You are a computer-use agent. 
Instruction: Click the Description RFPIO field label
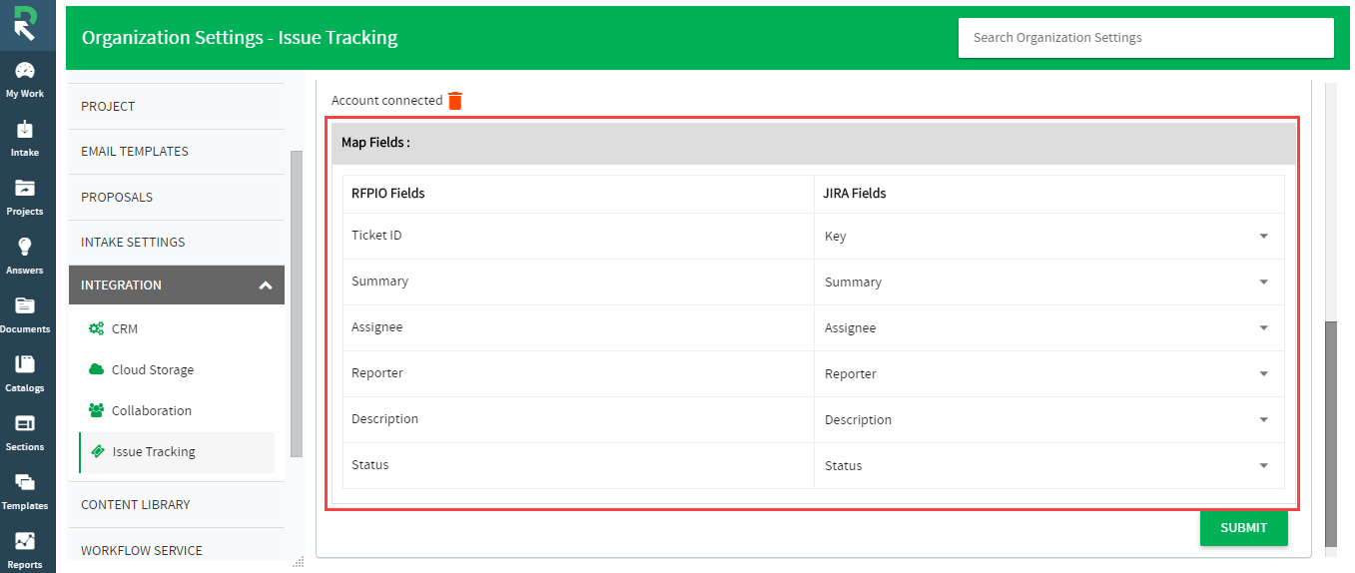(384, 419)
